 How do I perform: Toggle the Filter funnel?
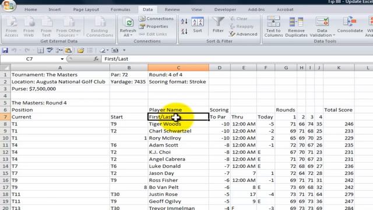[x=218, y=24]
